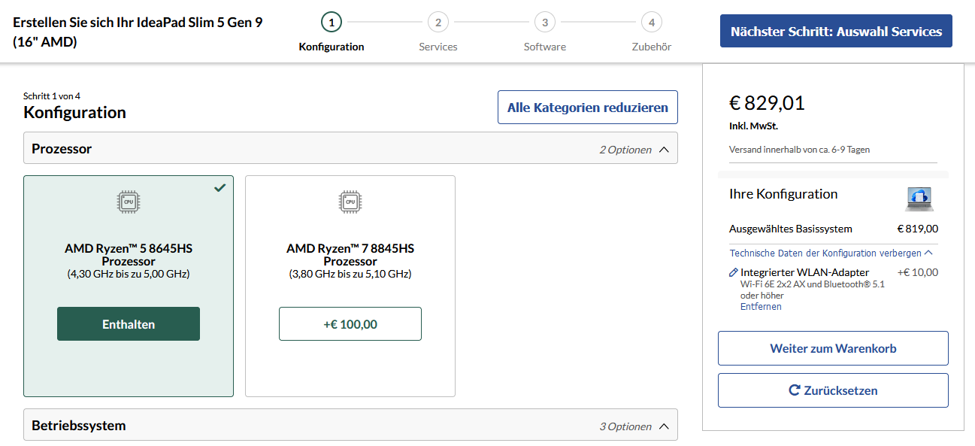The height and width of the screenshot is (446, 975).
Task: Select AMD Ryzen 7 8845HS Prozessor card title
Action: [350, 255]
